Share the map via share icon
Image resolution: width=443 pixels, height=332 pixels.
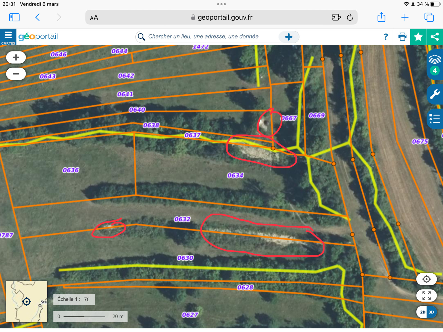pyautogui.click(x=435, y=37)
